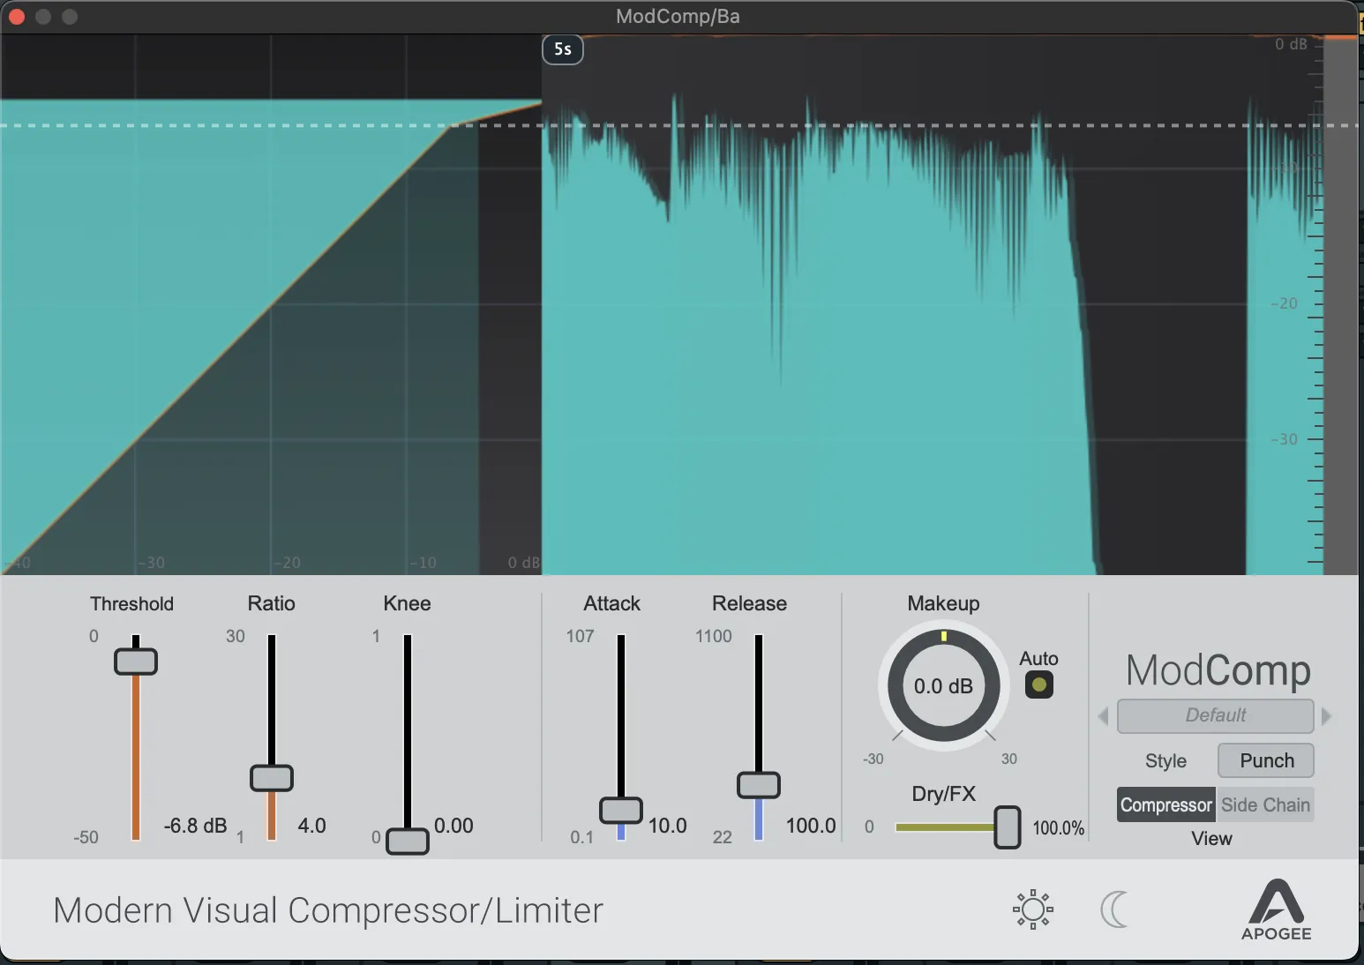Click the Ratio slider handle
This screenshot has width=1364, height=965.
coord(272,777)
